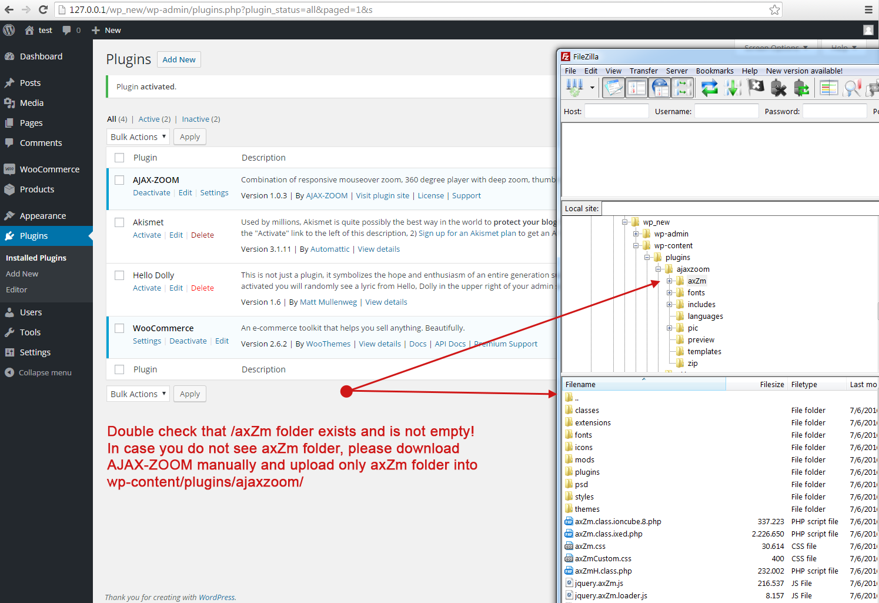Expand the fonts folder in local tree
The width and height of the screenshot is (879, 603).
point(669,293)
